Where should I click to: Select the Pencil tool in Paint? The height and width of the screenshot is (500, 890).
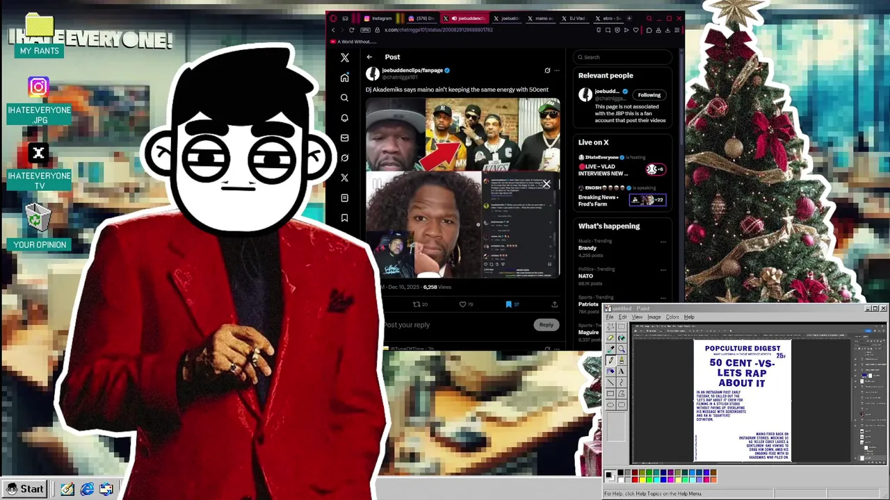click(x=610, y=360)
